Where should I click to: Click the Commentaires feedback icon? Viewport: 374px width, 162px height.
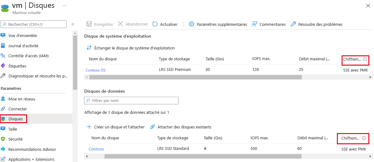click(255, 24)
